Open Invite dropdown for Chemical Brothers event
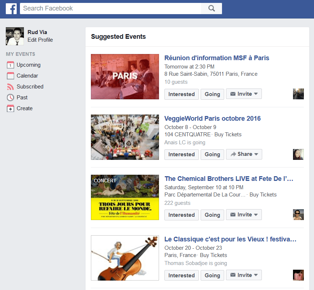The image size is (314, 290). [x=244, y=215]
